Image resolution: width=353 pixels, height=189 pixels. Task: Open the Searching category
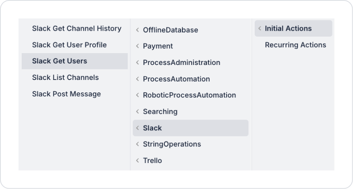coord(160,112)
